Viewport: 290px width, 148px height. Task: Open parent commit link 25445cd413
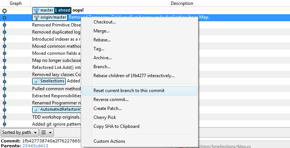(x=35, y=146)
